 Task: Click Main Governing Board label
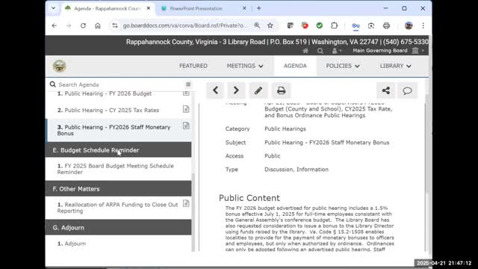pos(380,51)
